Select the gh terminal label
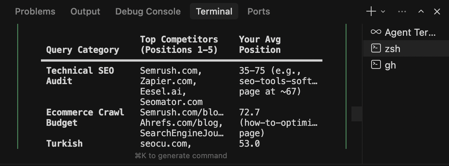449x166 pixels. (390, 65)
